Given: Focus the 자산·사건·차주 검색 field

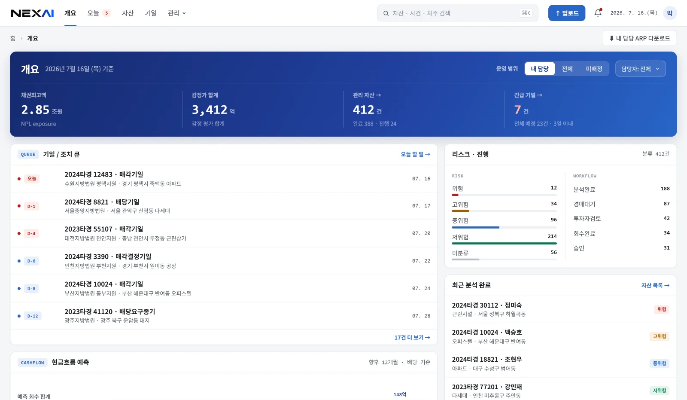Looking at the screenshot, I should tap(457, 13).
